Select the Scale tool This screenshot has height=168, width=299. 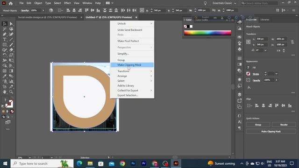point(11,55)
